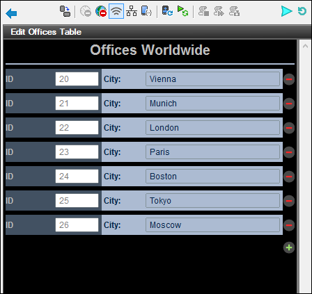
Task: Select the Tokyo city field
Action: pos(212,201)
